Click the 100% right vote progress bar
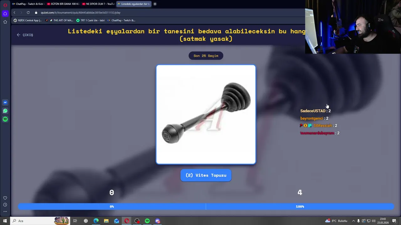This screenshot has height=225, width=401. coord(300,207)
